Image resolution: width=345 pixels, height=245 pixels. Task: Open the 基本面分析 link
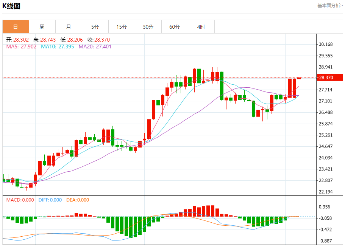tap(330, 6)
